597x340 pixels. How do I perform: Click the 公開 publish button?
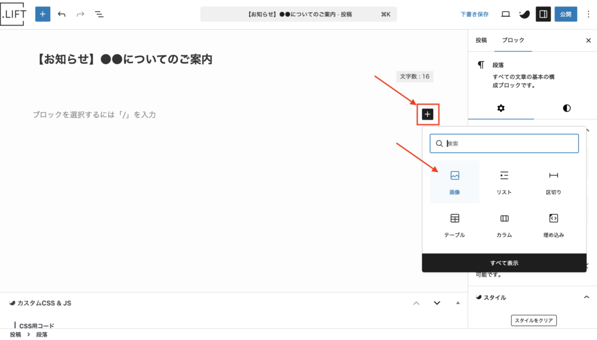[565, 14]
